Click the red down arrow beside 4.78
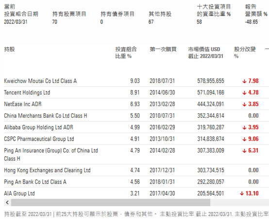The image size is (269, 219). tap(244, 93)
